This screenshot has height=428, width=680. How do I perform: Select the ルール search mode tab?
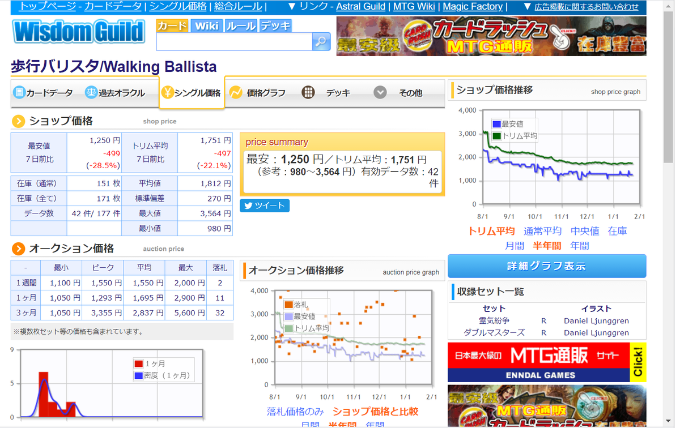coord(241,26)
